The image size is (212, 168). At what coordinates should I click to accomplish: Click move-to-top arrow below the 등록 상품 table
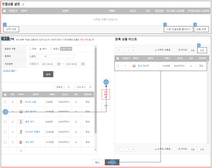tap(133, 149)
